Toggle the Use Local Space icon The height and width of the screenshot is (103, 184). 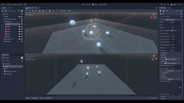pyautogui.click(x=50, y=11)
